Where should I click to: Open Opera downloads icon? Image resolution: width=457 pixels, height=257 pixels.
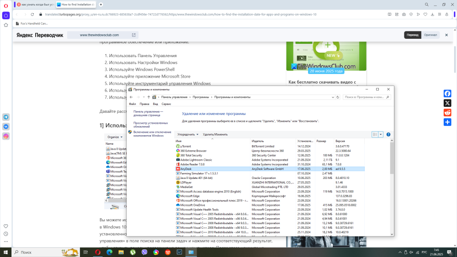click(432, 14)
